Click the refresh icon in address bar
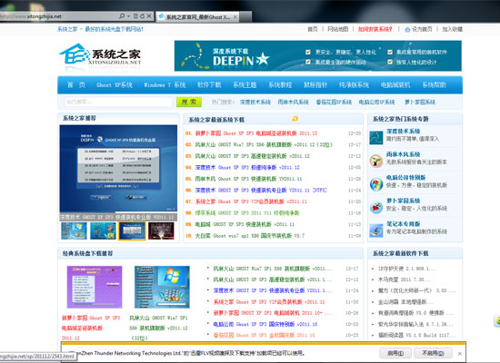Screen dimensions: 500x363 tap(142, 16)
